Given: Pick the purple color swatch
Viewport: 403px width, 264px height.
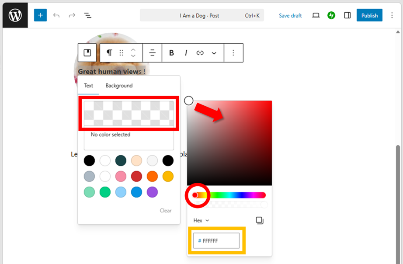Looking at the screenshot, I should [152, 192].
